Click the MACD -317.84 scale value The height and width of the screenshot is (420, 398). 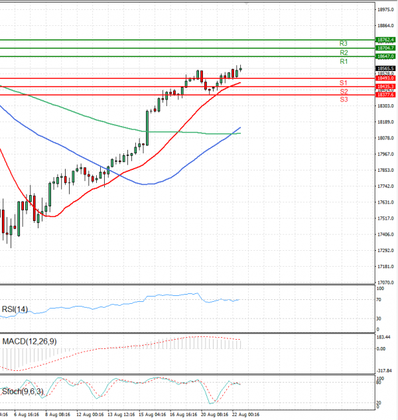coord(384,371)
